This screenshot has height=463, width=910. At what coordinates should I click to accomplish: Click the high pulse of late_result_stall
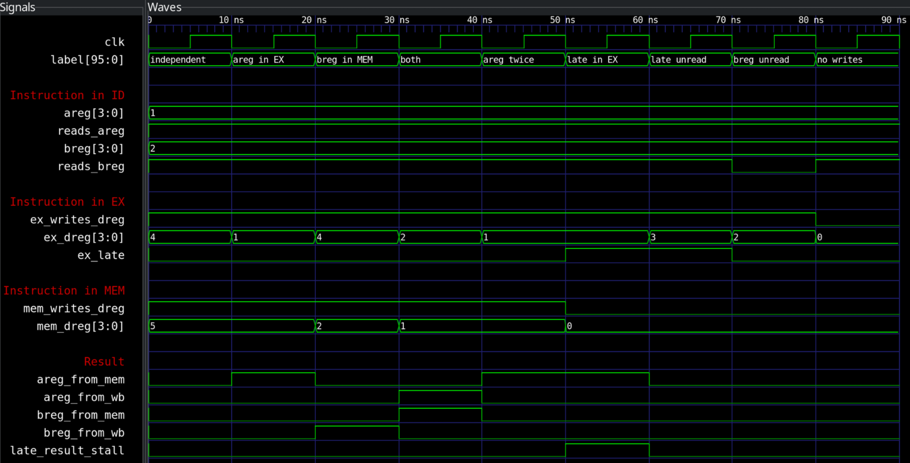(607, 450)
